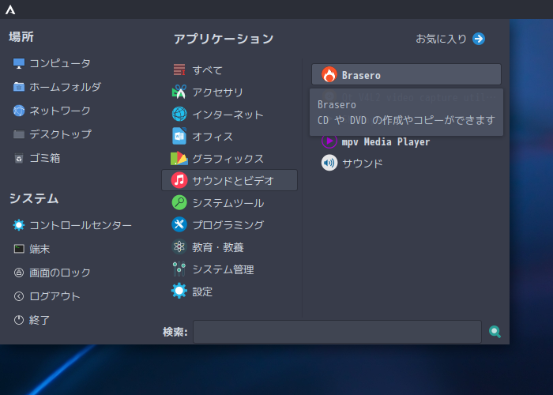Focus the 検索 search field
Viewport: 553px width, 395px height.
click(x=337, y=332)
